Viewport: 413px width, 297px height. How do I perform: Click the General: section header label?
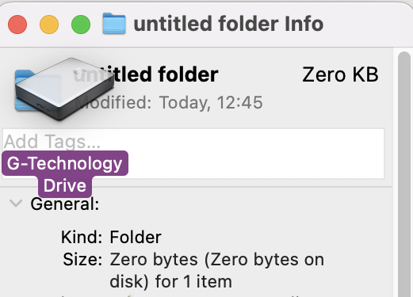[x=65, y=204]
